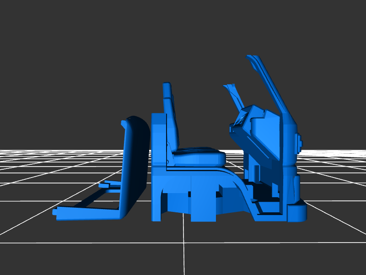This screenshot has height=275, width=366.
Task: Click the rounded front base foot at right
Action: (296, 213)
